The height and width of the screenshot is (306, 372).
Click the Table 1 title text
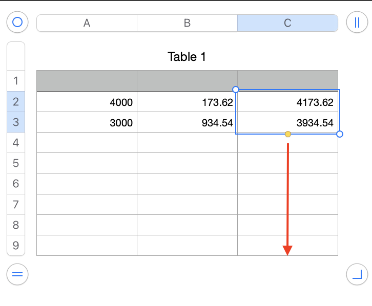pos(187,57)
